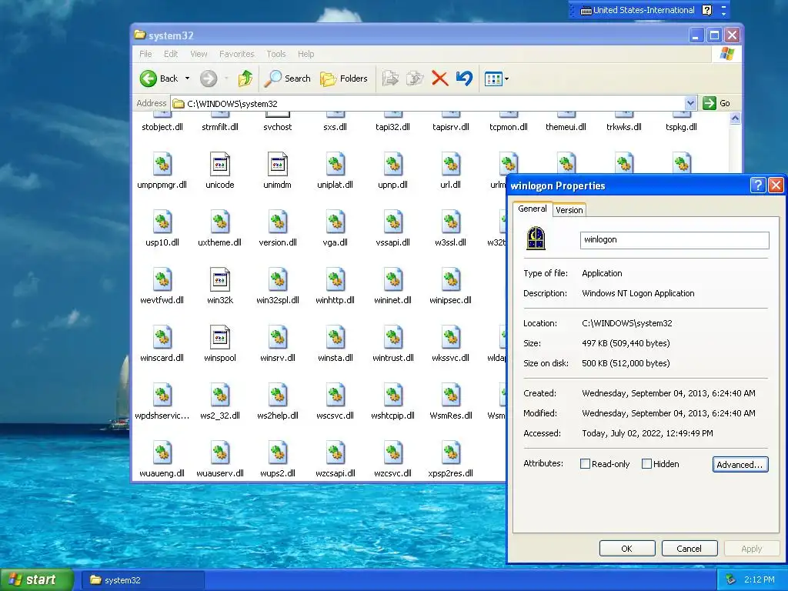Image resolution: width=788 pixels, height=591 pixels.
Task: Click the United States-International keyboard indicator
Action: pos(637,10)
